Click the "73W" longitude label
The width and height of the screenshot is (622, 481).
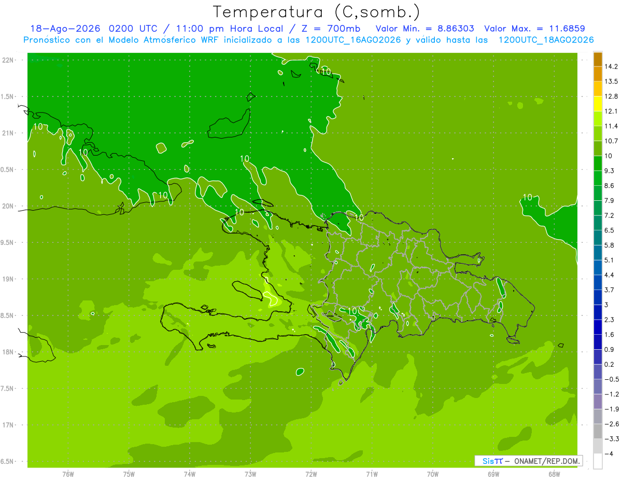pyautogui.click(x=250, y=474)
